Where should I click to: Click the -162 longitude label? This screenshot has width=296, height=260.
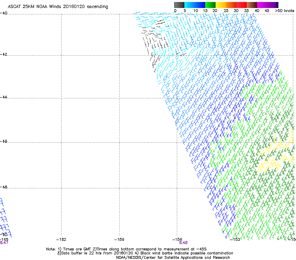(x=61, y=240)
